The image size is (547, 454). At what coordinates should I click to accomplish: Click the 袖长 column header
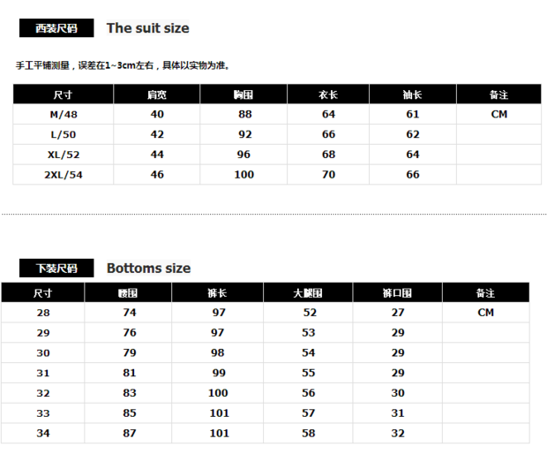tap(413, 95)
